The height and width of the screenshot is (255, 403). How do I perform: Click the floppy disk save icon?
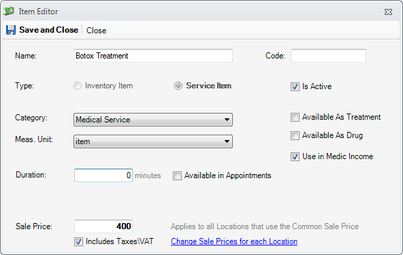[x=11, y=30]
